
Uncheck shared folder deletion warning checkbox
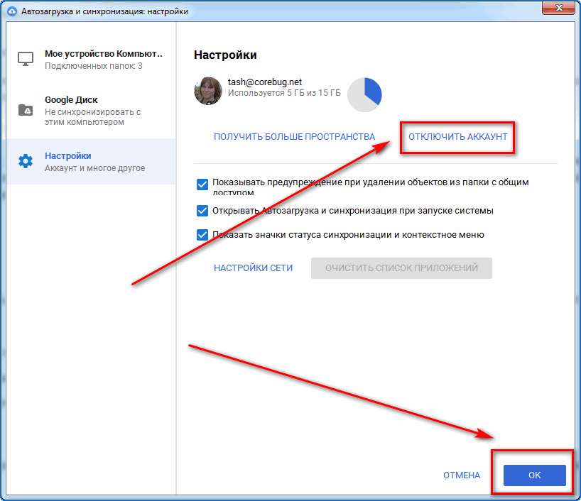202,184
